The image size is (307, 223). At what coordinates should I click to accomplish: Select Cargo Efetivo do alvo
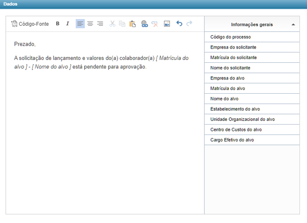pyautogui.click(x=252, y=140)
